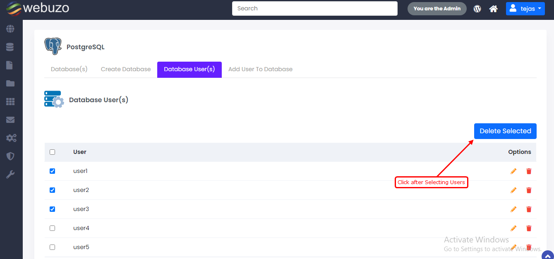Check the checkbox for user4
This screenshot has width=554, height=259.
[x=52, y=228]
